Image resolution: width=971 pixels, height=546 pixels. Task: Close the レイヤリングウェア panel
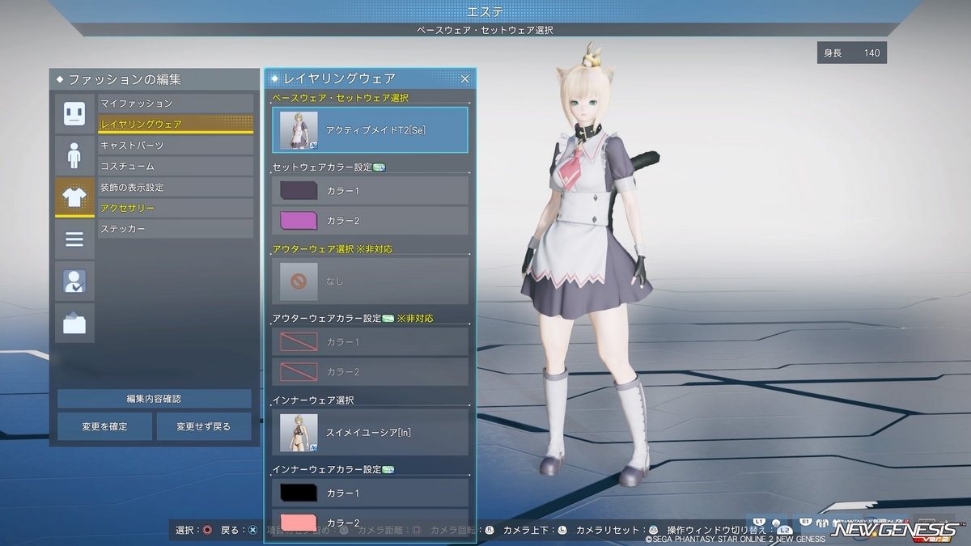click(465, 78)
